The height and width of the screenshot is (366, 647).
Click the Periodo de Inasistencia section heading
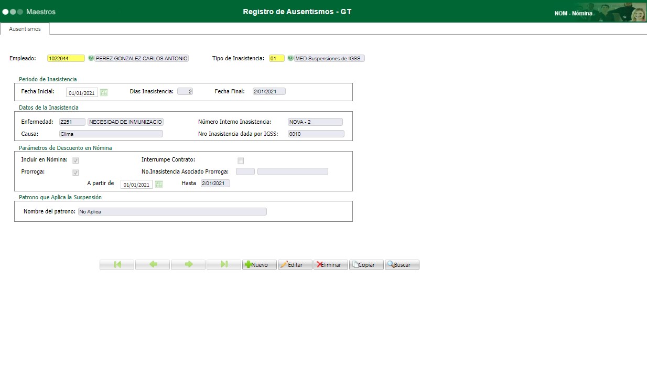48,79
